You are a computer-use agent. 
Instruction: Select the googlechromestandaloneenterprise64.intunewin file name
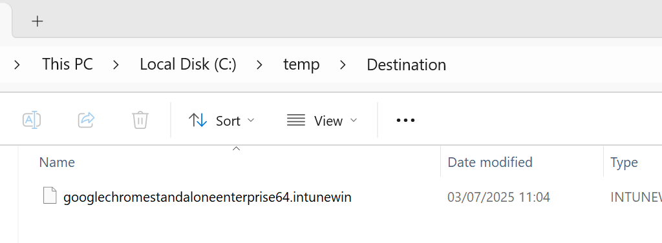tap(208, 197)
